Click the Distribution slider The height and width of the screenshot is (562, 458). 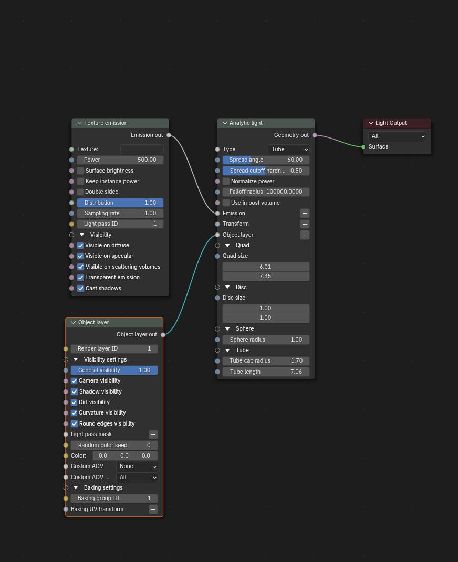click(x=120, y=203)
